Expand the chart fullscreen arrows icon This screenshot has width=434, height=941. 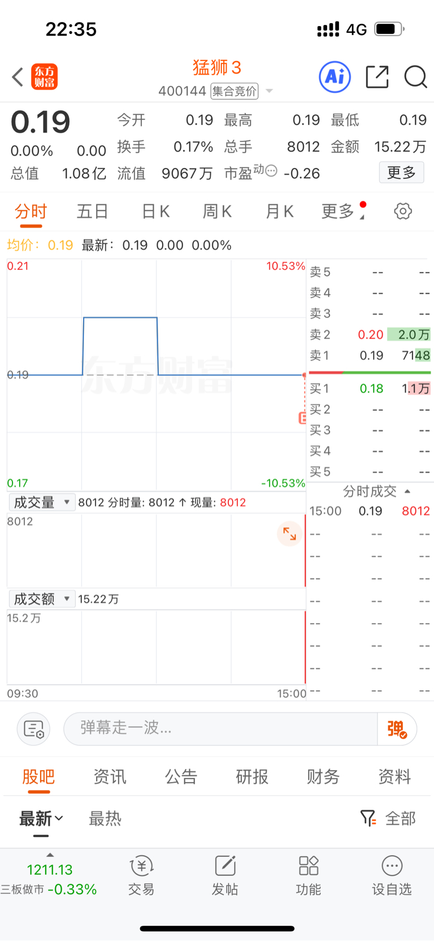pos(289,534)
